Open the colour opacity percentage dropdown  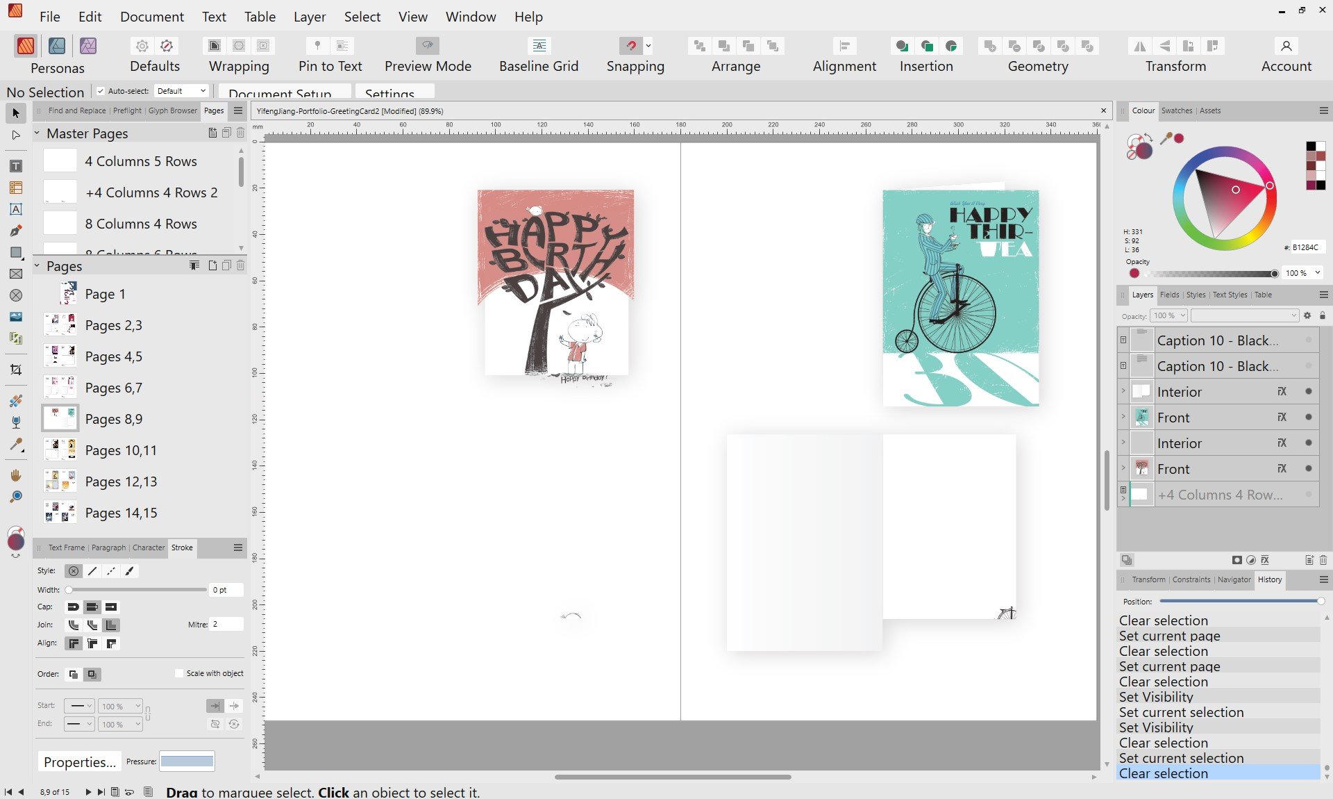pyautogui.click(x=1317, y=273)
